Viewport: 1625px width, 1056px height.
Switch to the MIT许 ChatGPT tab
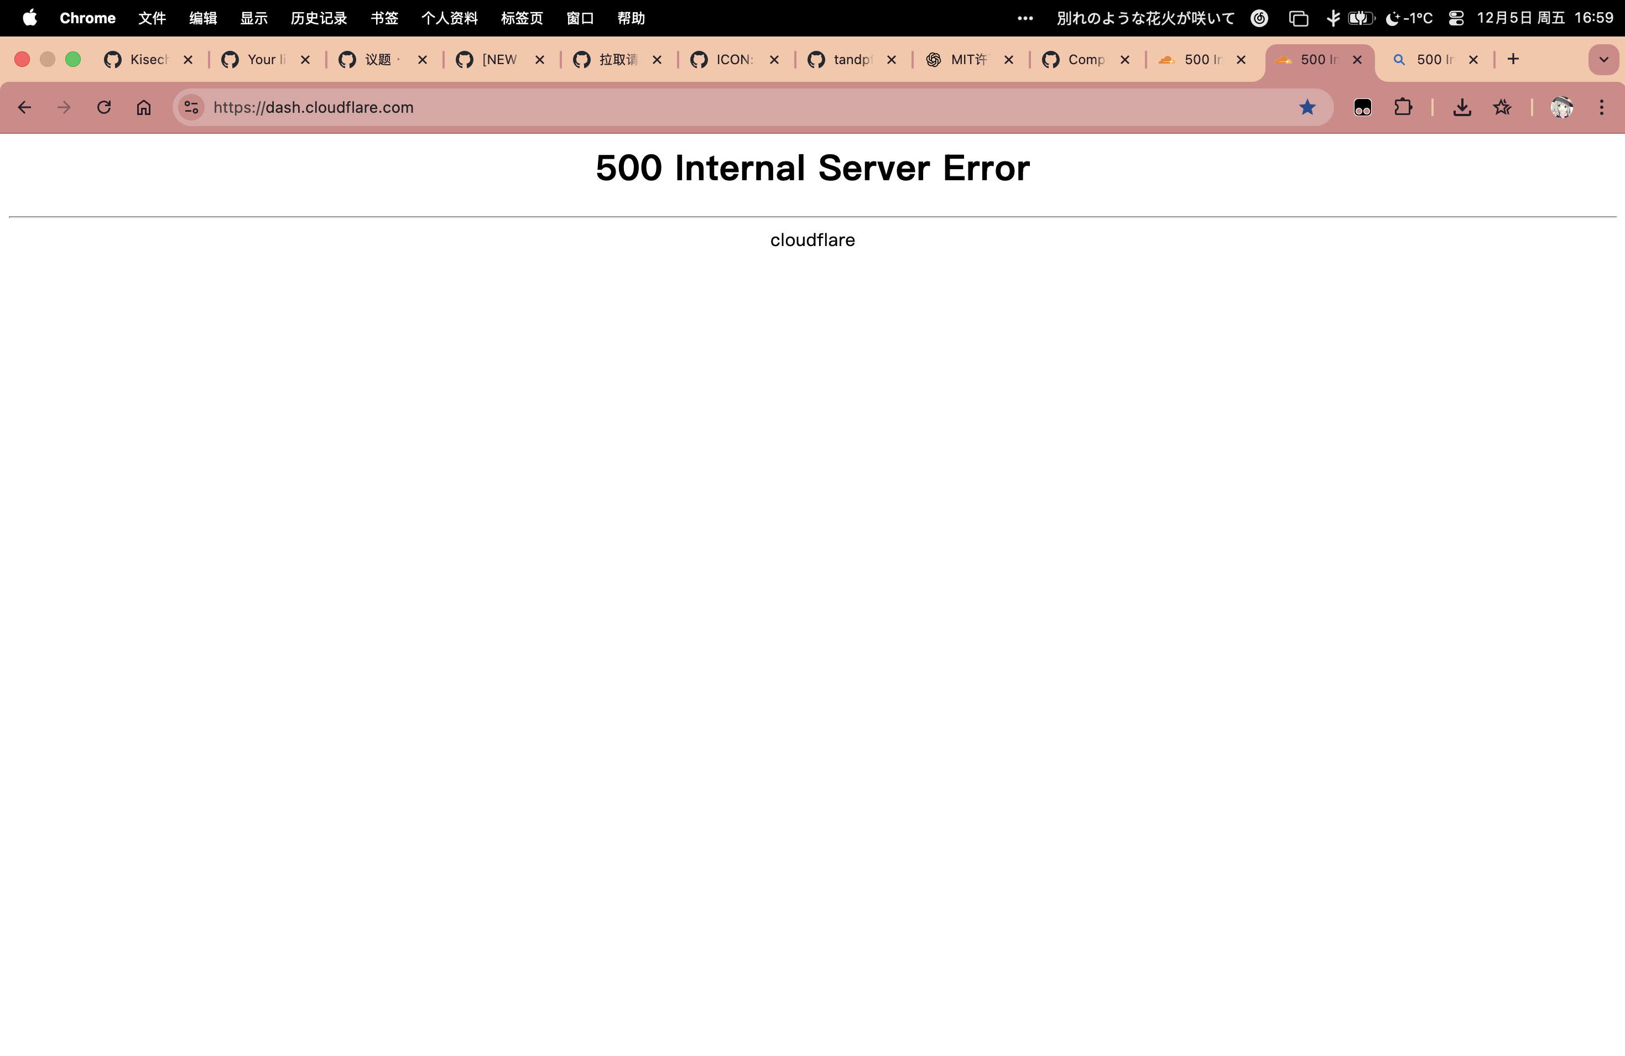point(966,59)
